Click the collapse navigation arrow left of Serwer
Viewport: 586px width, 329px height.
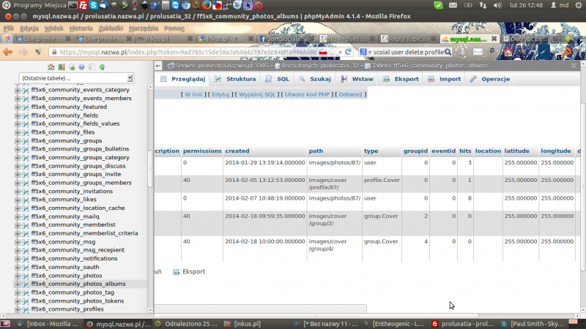click(159, 66)
